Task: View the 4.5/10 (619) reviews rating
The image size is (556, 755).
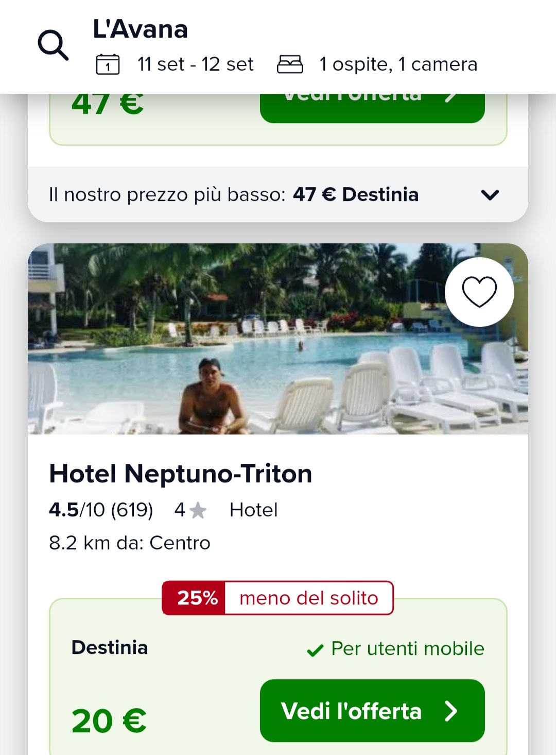Action: click(x=101, y=510)
